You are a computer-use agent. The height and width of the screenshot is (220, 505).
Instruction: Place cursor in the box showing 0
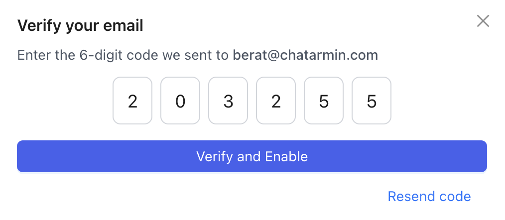[180, 102]
